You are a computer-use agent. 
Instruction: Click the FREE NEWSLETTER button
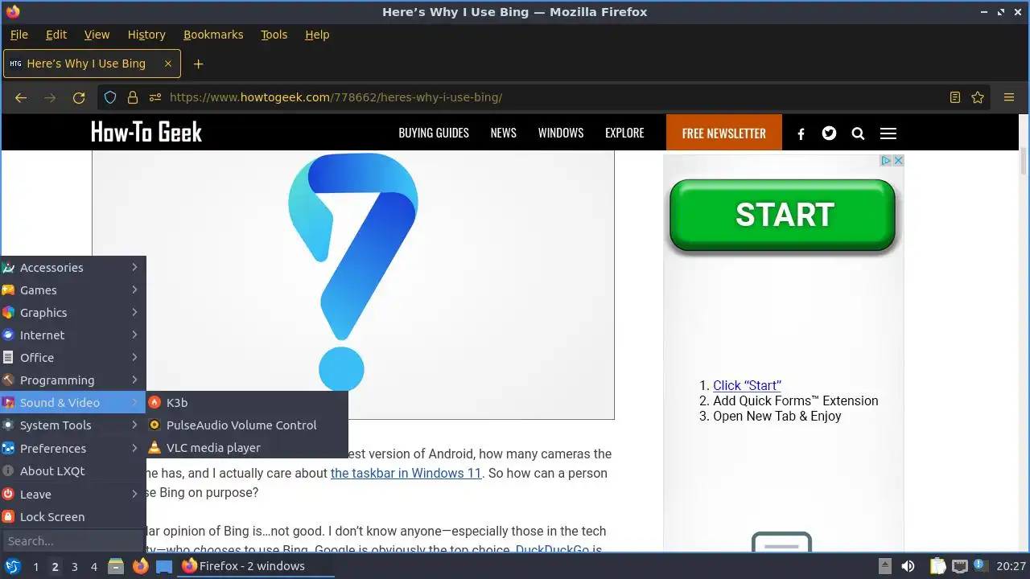(724, 133)
